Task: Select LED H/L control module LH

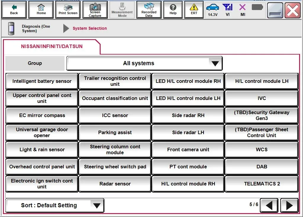Action: [188, 98]
